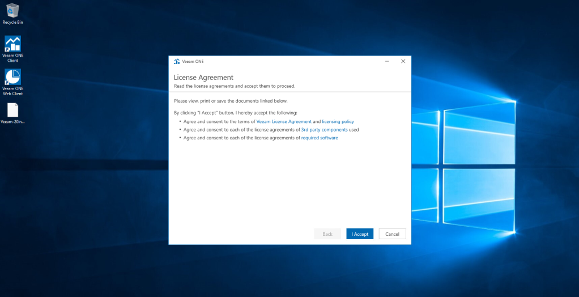Click the greyed-out Back button

pos(327,234)
